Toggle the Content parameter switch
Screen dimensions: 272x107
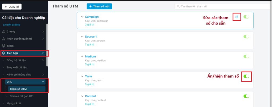[x=246, y=96]
